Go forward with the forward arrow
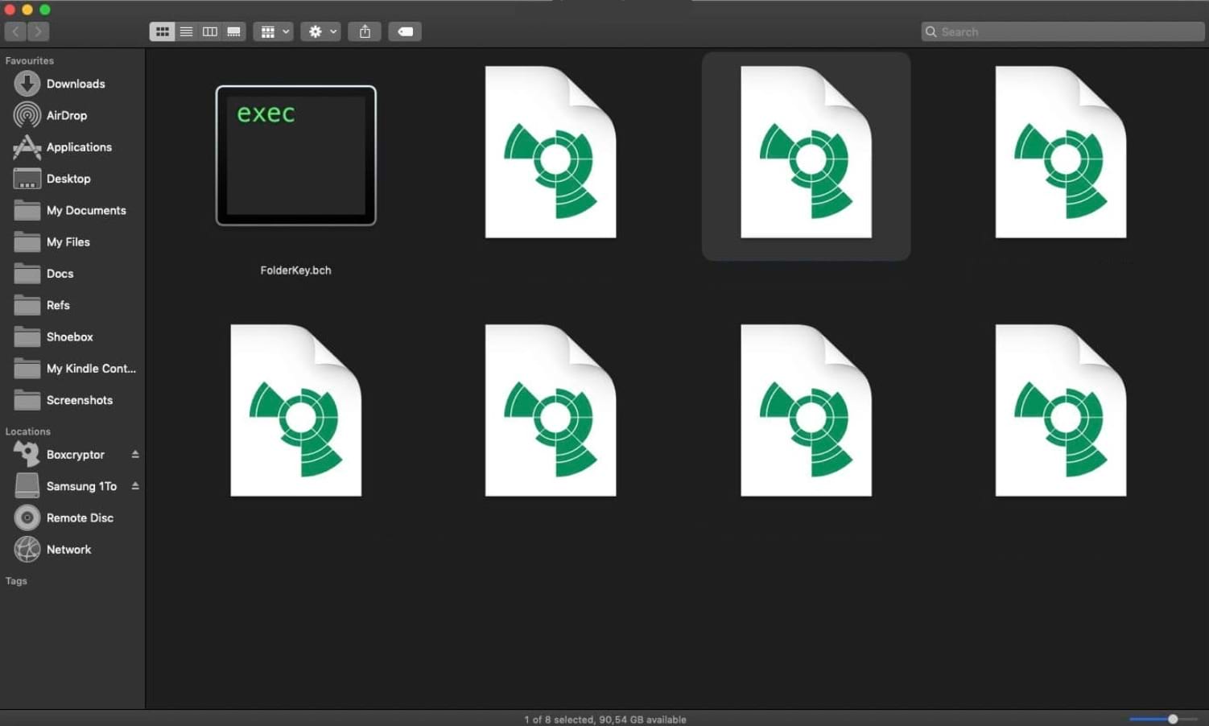1209x726 pixels. tap(38, 31)
